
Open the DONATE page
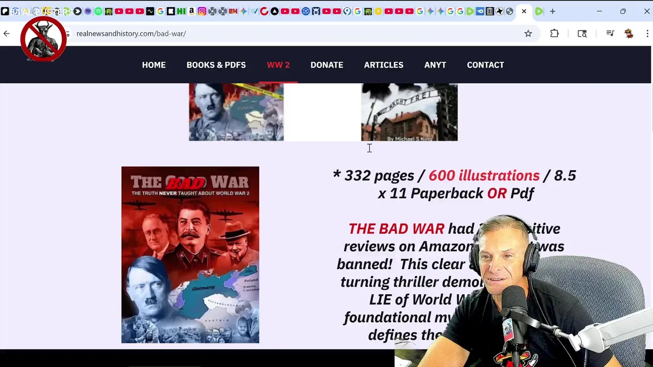(326, 65)
